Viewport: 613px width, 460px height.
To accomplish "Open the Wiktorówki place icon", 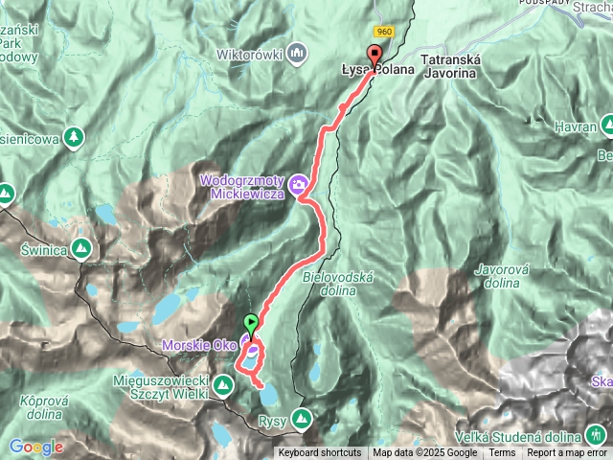I will [x=297, y=54].
